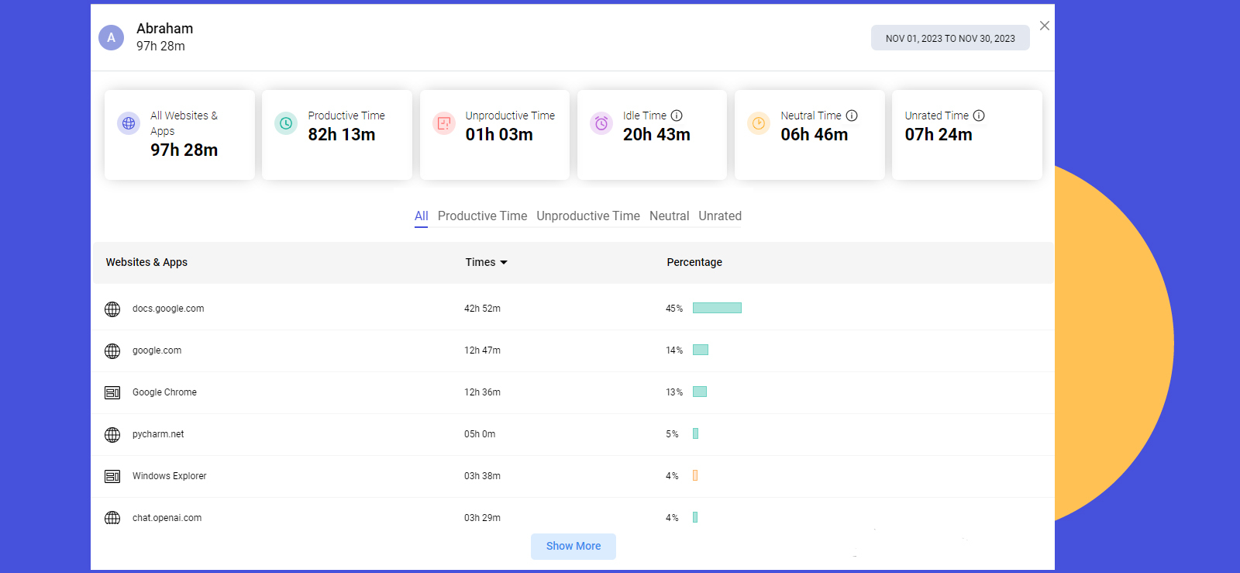Click the 42h 52m time value

482,309
